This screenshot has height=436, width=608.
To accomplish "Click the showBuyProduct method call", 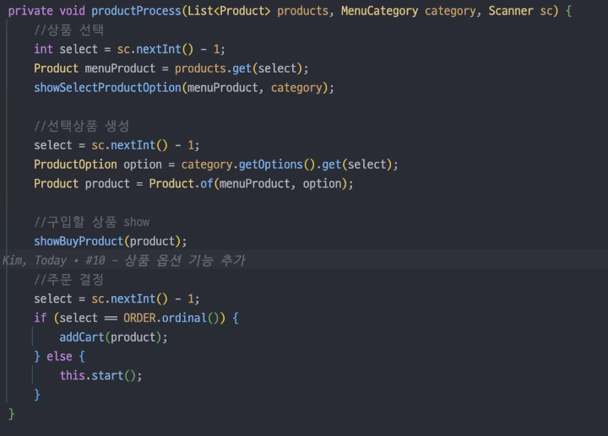I will (79, 241).
